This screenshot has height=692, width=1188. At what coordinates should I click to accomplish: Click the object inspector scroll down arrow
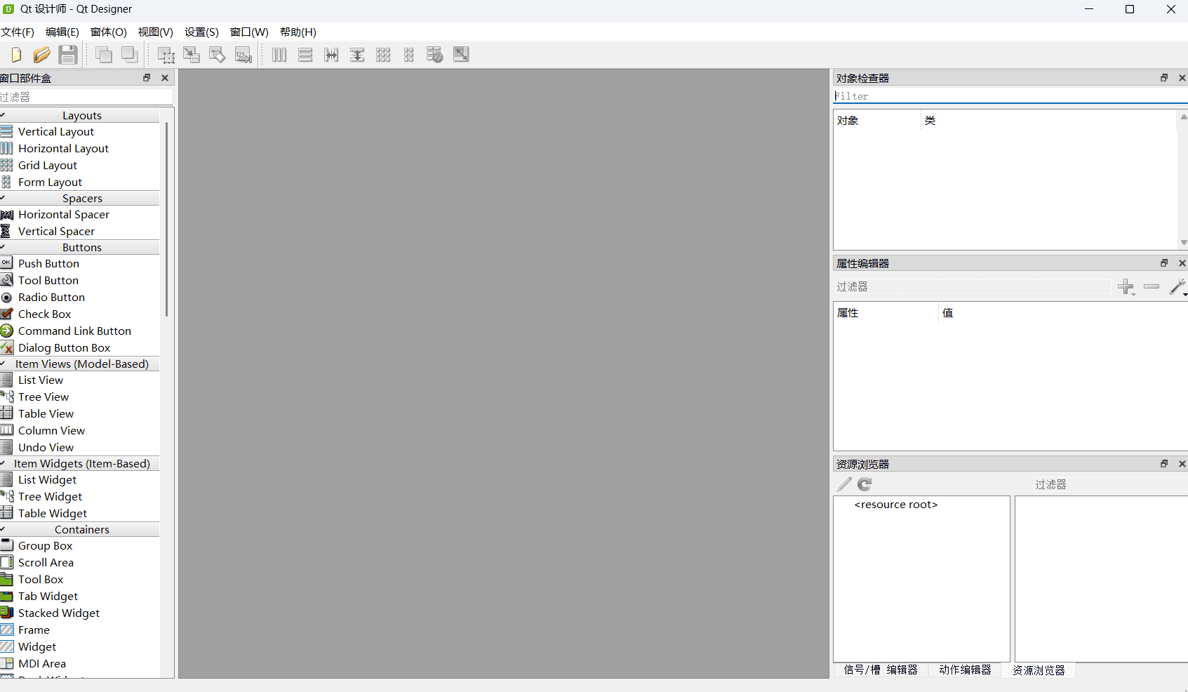pos(1183,242)
